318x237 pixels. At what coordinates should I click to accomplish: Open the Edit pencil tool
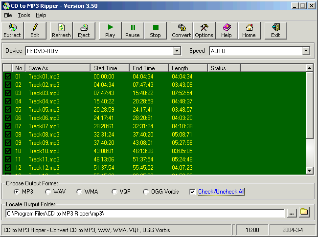[x=35, y=31]
